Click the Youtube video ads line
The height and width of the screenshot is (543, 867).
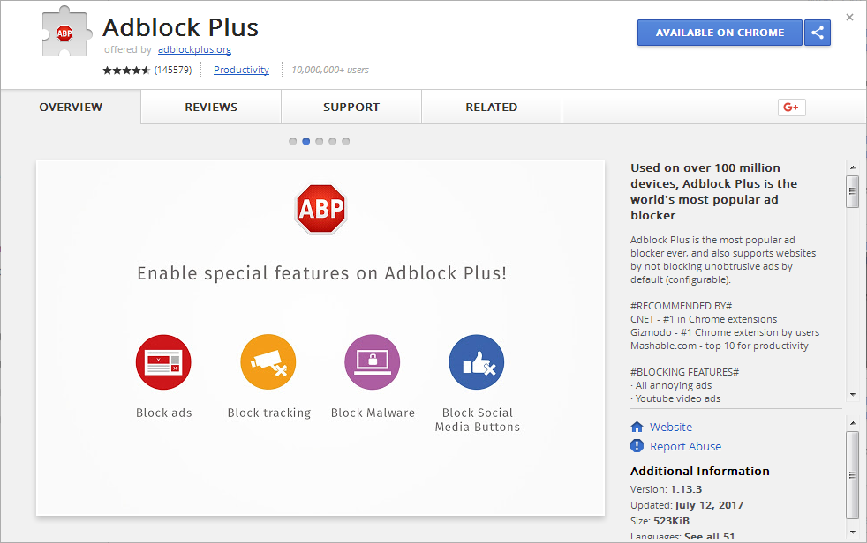[x=675, y=398]
